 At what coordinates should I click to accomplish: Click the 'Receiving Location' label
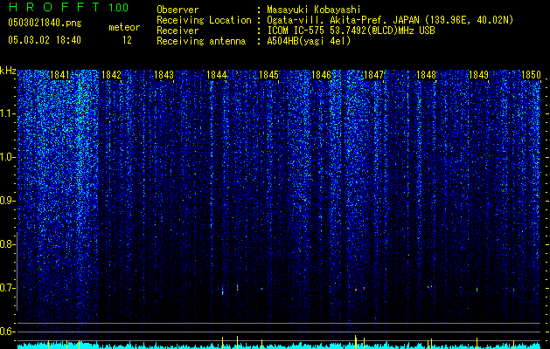tap(204, 20)
